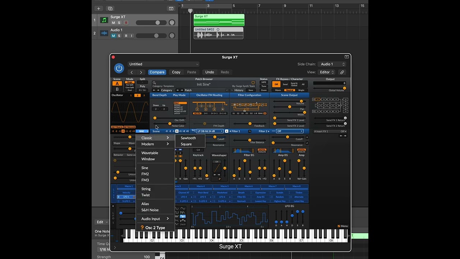Click the Surge XT track instrument icon
460x259 pixels.
point(104,20)
